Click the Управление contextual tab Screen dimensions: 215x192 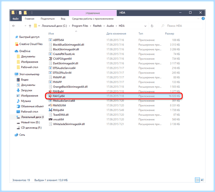93,13
